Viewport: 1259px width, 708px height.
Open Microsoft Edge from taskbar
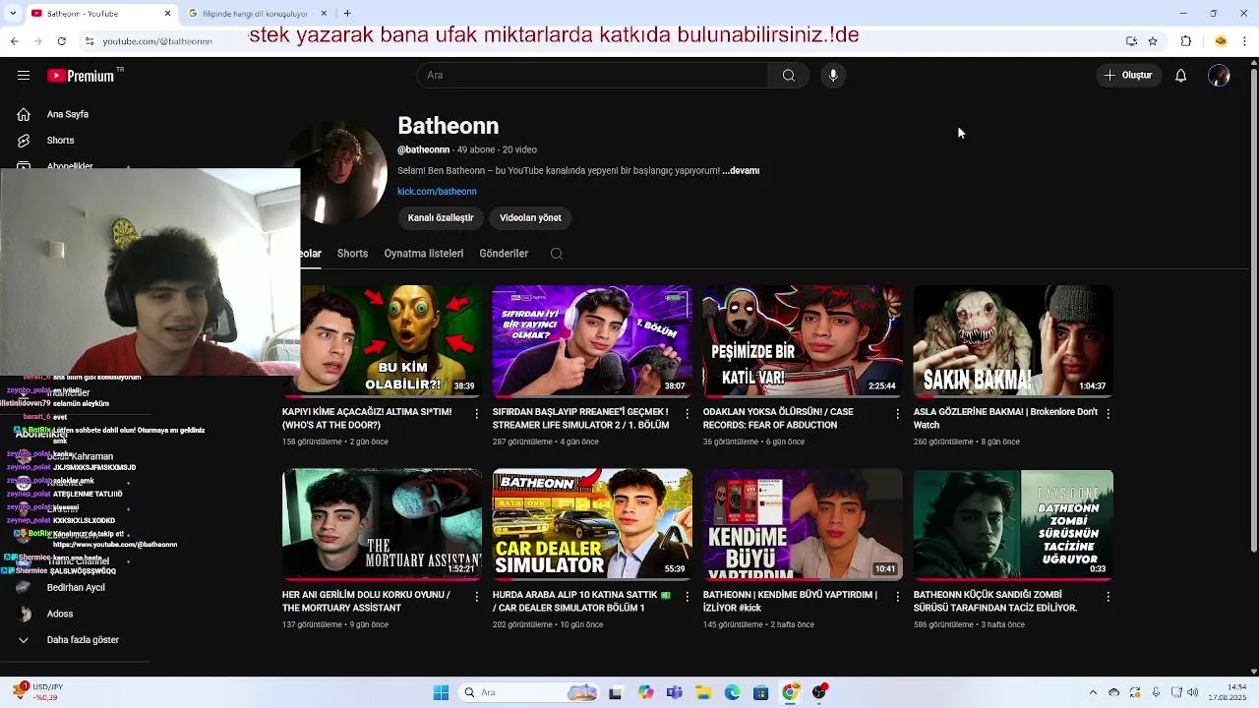pyautogui.click(x=732, y=692)
